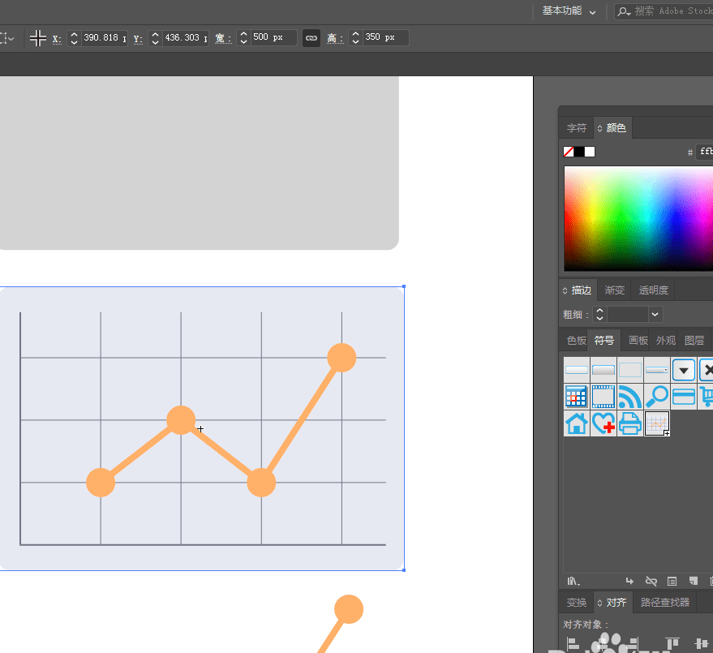Click the Y coordinate stepper arrows
713x653 pixels.
pos(155,38)
